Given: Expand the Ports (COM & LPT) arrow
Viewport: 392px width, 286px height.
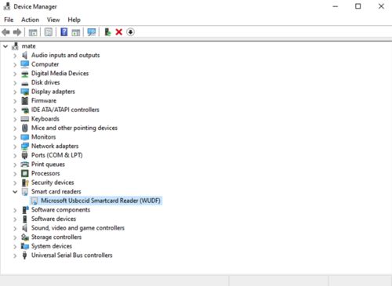Looking at the screenshot, I should 15,155.
